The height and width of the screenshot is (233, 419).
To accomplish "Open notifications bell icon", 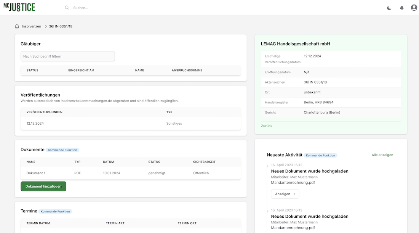I will [x=401, y=8].
